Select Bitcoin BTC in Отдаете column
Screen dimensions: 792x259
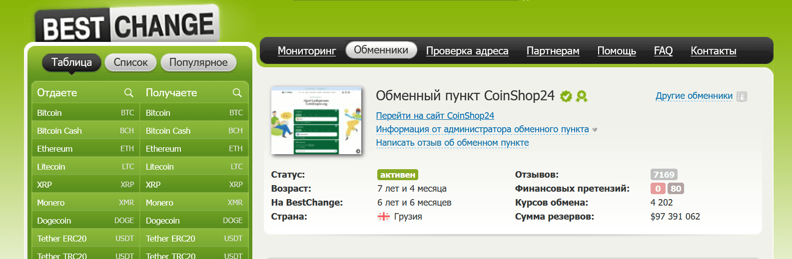(x=85, y=113)
